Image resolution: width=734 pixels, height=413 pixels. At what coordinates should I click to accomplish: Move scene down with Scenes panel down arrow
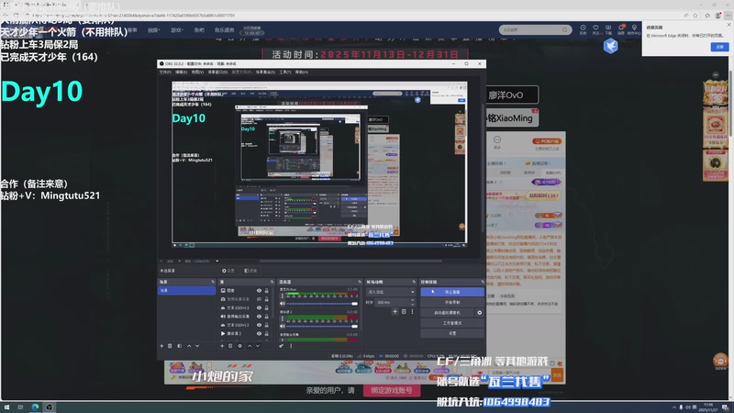(197, 346)
